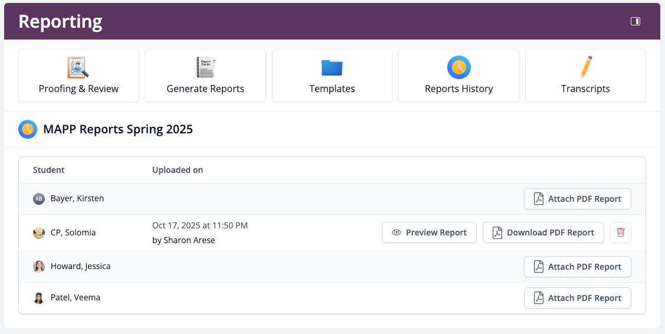
Task: Click Kirsten Bayer's KB avatar
Action: (39, 199)
